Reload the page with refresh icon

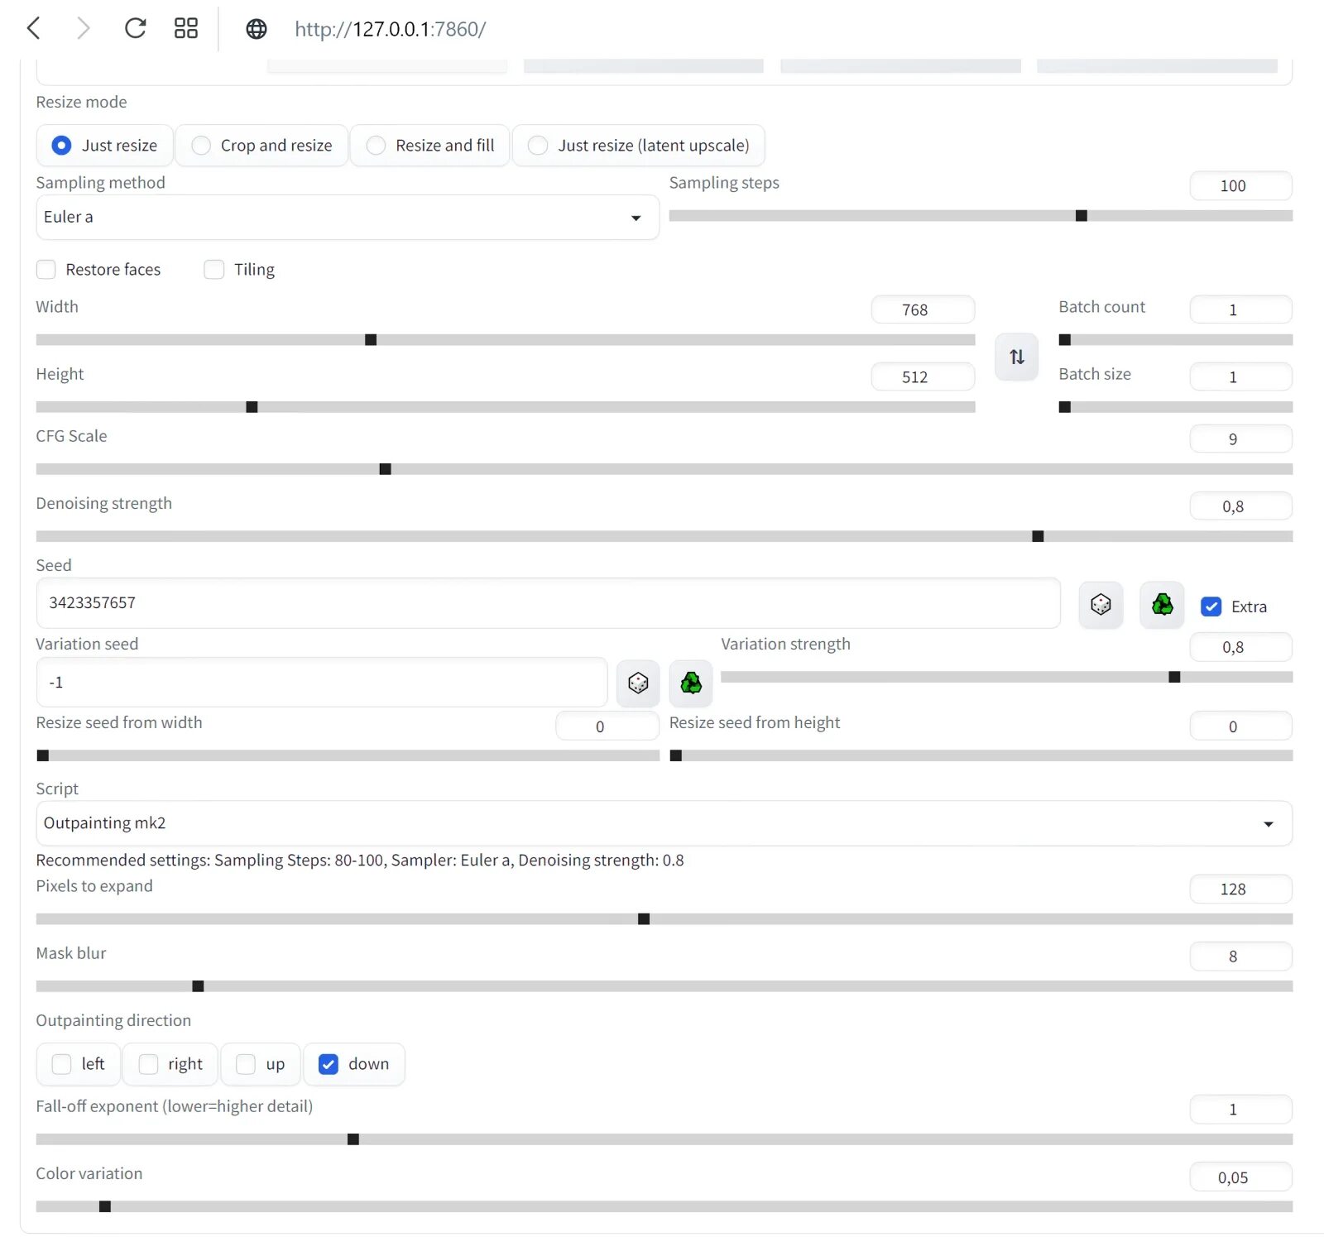135,29
